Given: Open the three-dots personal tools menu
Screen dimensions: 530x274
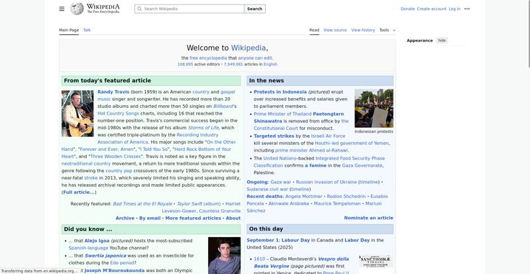Looking at the screenshot, I should click(467, 9).
